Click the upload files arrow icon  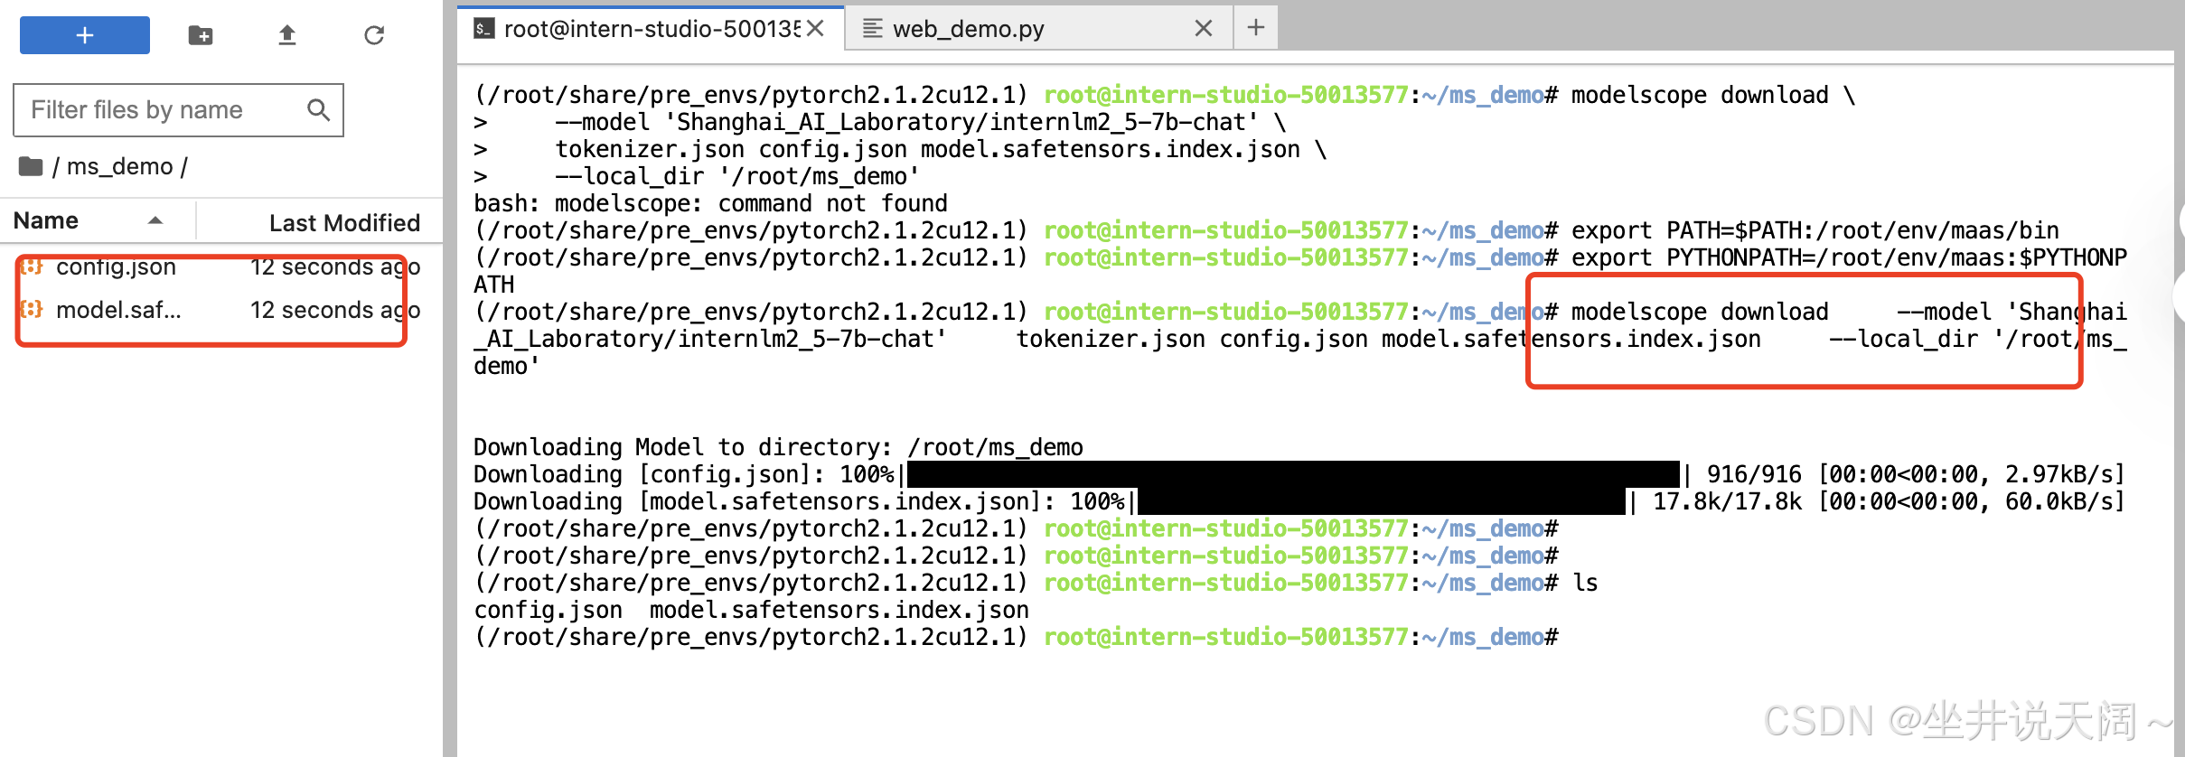pos(287,35)
